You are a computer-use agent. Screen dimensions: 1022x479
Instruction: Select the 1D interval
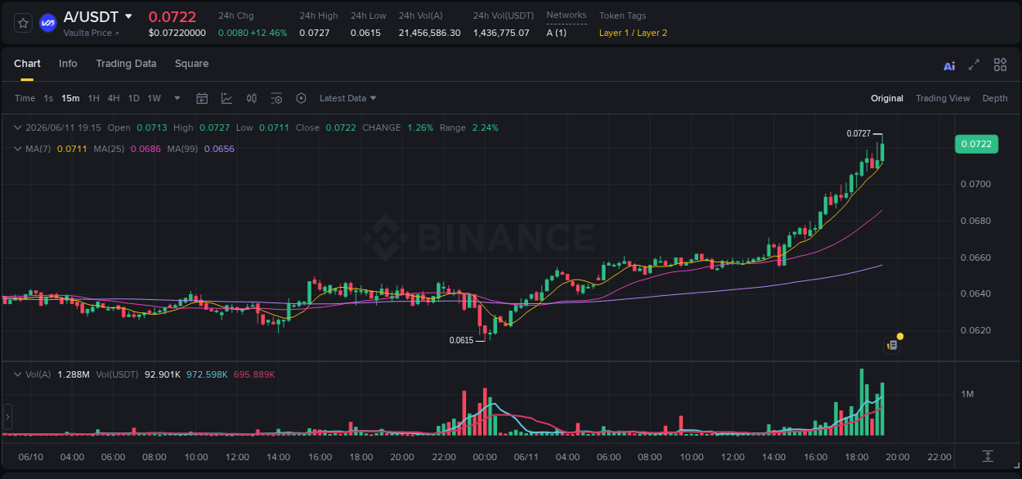coord(133,98)
